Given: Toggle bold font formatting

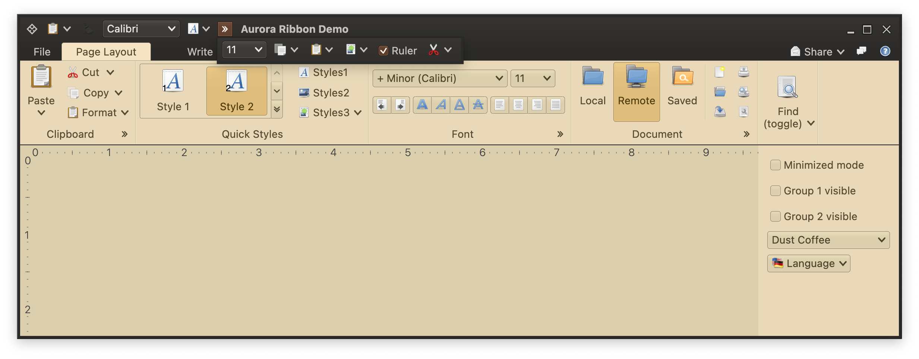Looking at the screenshot, I should pos(422,105).
